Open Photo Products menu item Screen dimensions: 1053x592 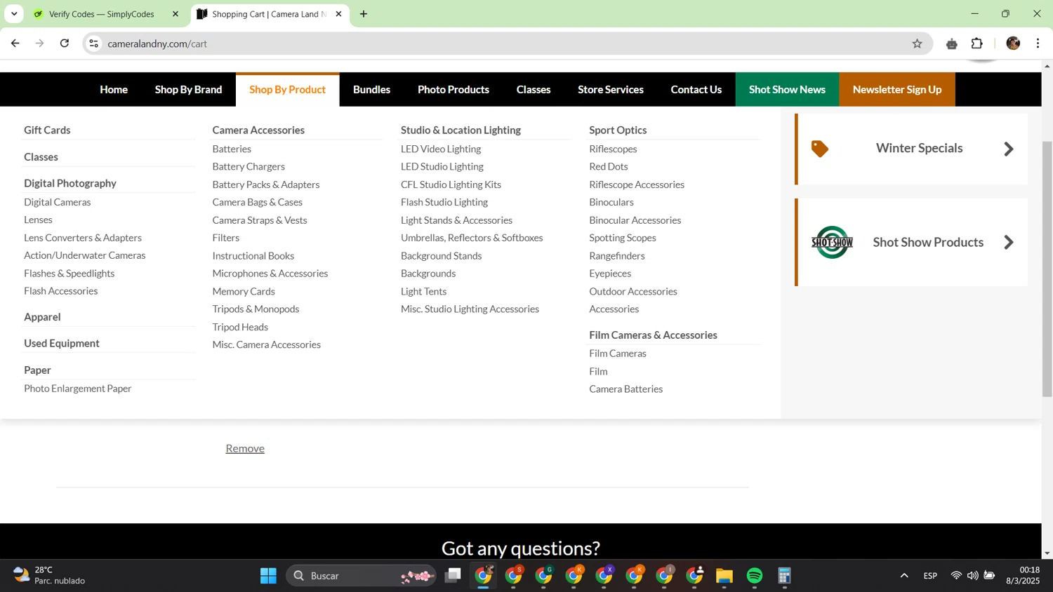point(453,90)
